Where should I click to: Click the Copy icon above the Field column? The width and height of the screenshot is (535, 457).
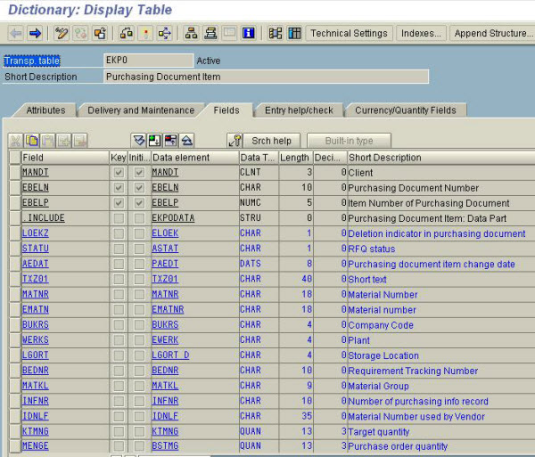pyautogui.click(x=32, y=141)
